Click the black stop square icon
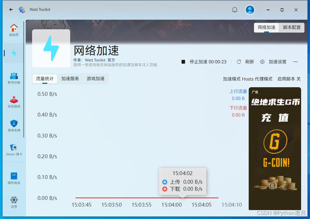The width and height of the screenshot is (310, 219). click(x=183, y=62)
